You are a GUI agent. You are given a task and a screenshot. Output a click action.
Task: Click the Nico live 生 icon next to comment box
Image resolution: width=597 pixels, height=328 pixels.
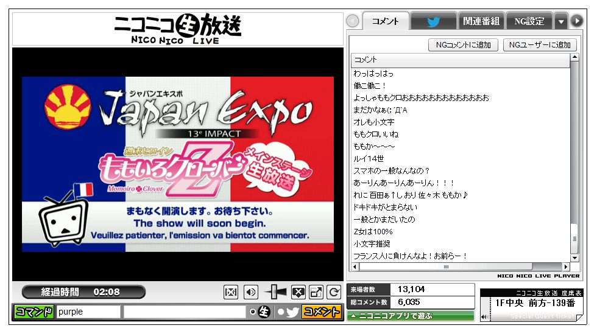pyautogui.click(x=264, y=312)
